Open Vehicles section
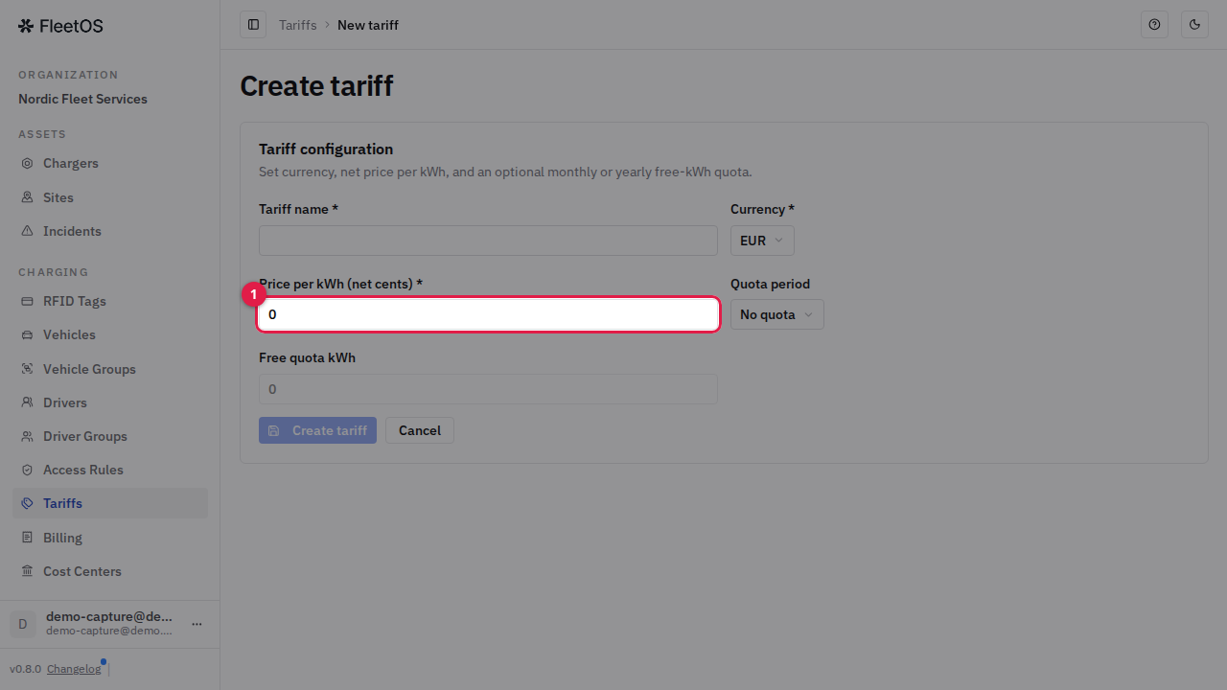The image size is (1227, 690). coord(110,334)
